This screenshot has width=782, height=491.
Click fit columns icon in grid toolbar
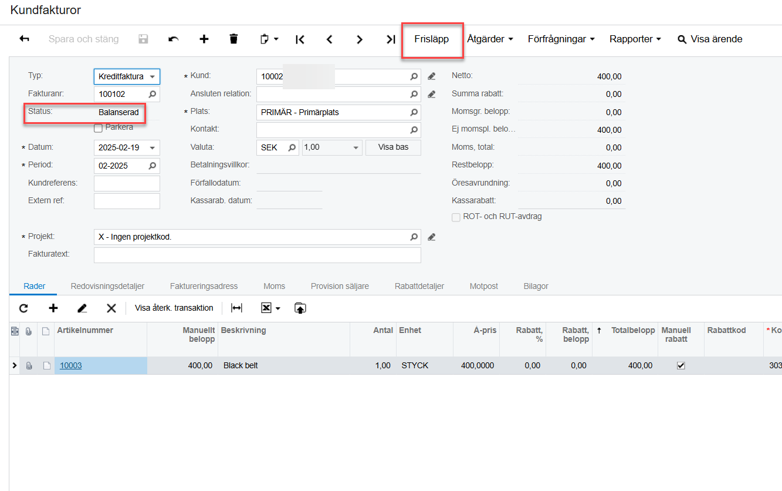(236, 308)
